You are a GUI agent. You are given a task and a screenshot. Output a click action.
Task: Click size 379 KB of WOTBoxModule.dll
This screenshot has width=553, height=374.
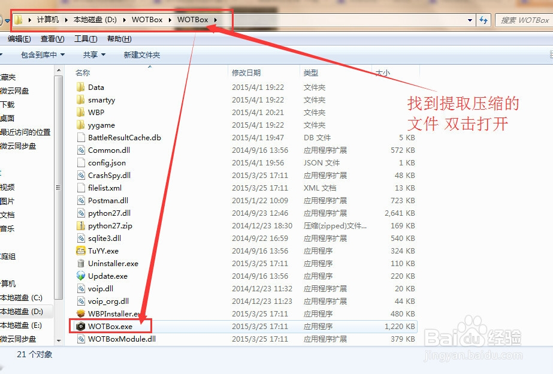[x=403, y=339]
